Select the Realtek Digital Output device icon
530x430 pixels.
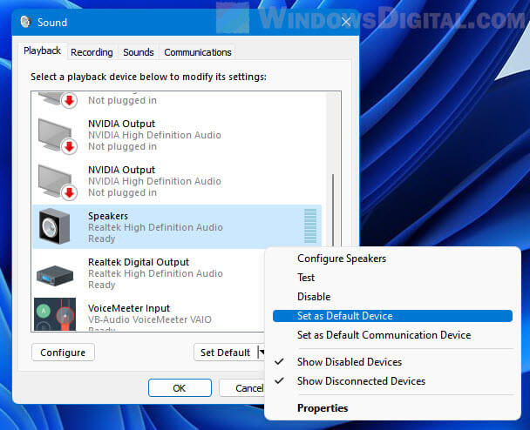coord(55,275)
